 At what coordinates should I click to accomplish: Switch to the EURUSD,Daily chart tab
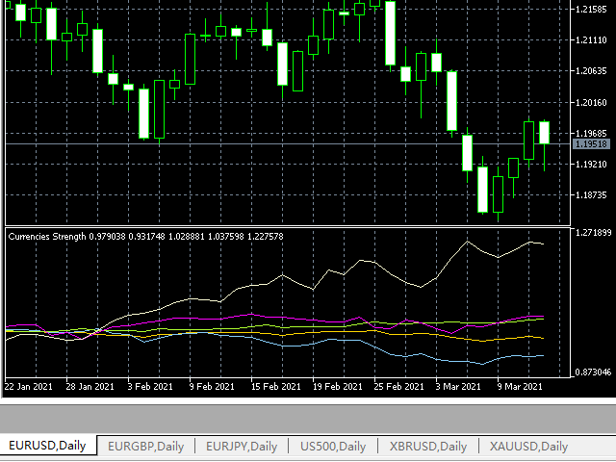(x=47, y=446)
